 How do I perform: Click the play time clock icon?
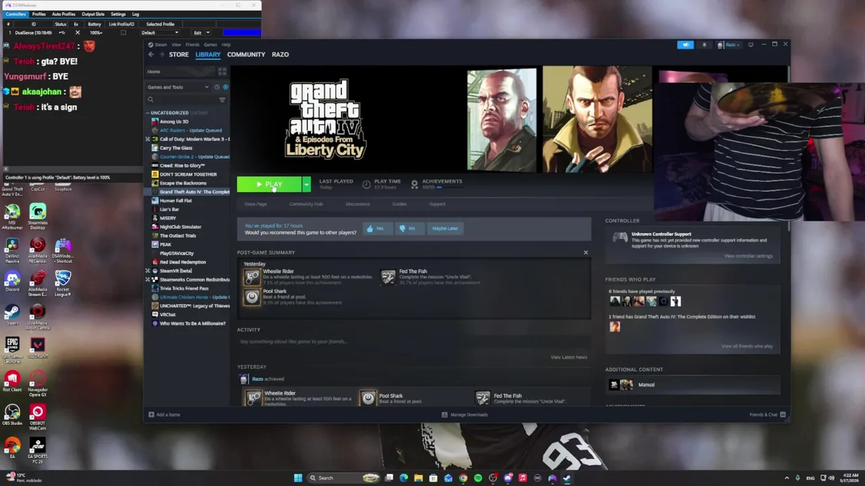click(366, 184)
